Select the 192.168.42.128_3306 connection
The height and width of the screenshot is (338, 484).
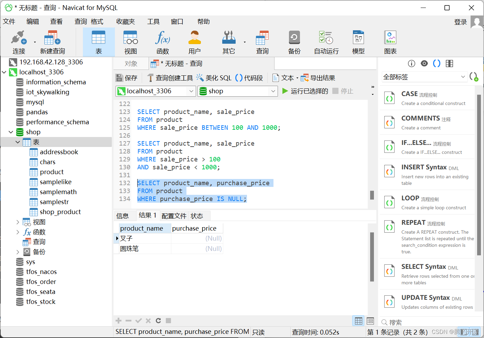[51, 62]
